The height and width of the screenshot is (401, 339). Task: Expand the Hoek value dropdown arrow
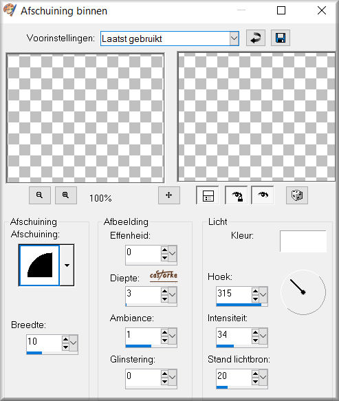pyautogui.click(x=263, y=294)
